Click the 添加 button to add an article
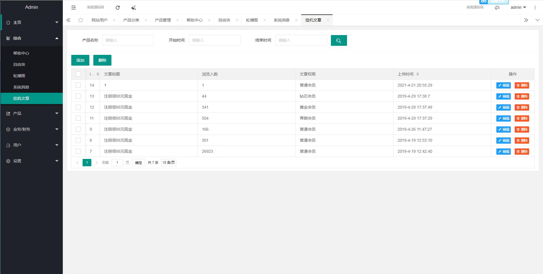The image size is (543, 274). (80, 60)
